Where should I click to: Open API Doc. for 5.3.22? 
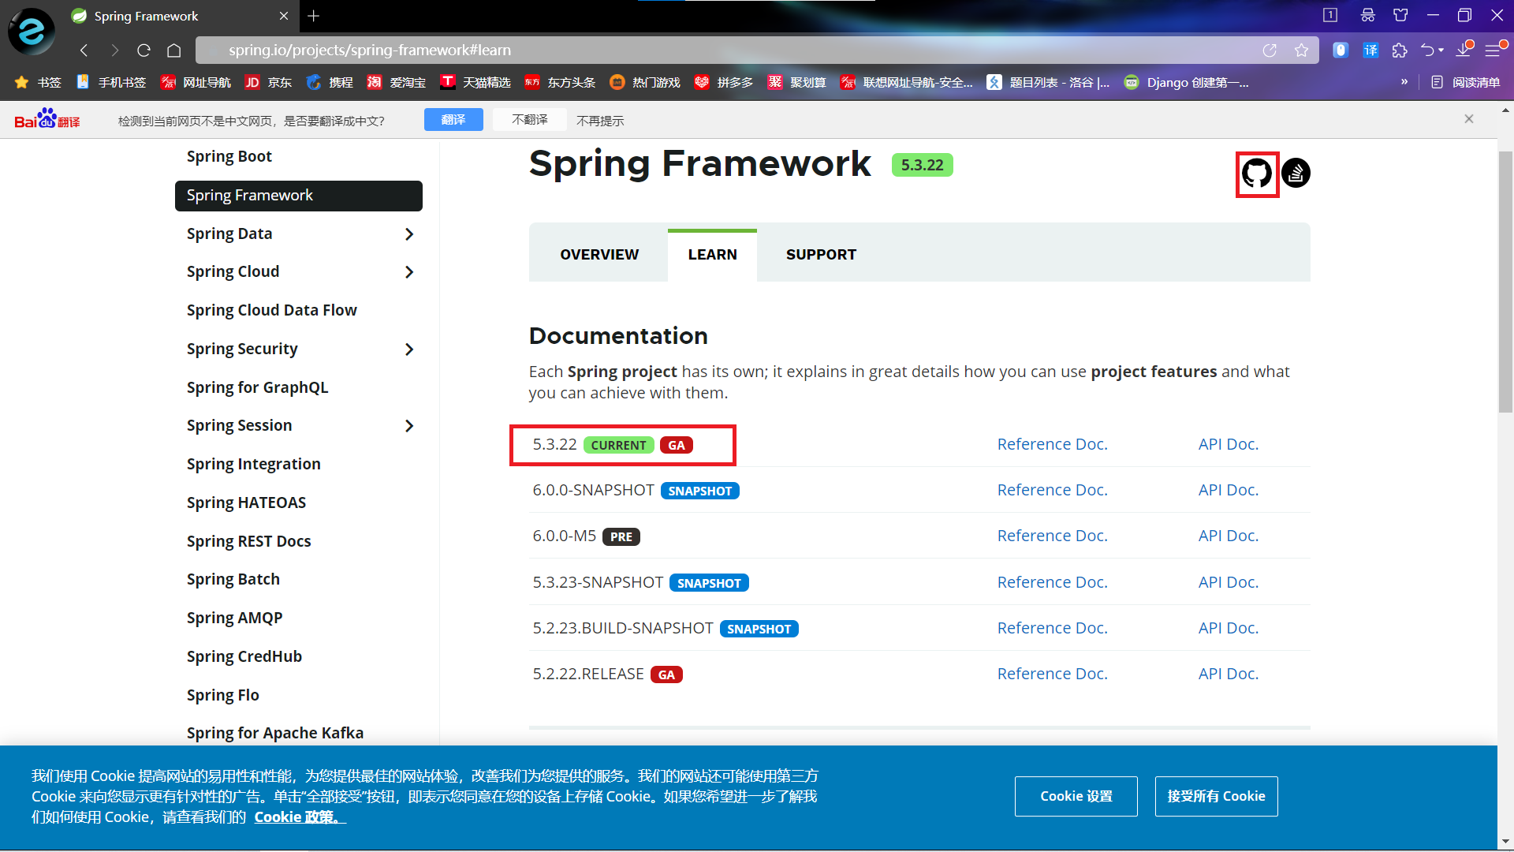pyautogui.click(x=1229, y=444)
